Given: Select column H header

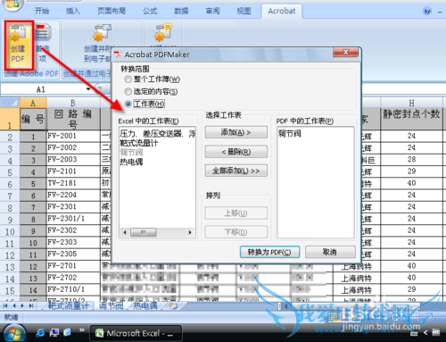Looking at the screenshot, I should point(411,103).
